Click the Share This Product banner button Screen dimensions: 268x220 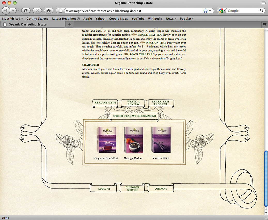(161, 103)
